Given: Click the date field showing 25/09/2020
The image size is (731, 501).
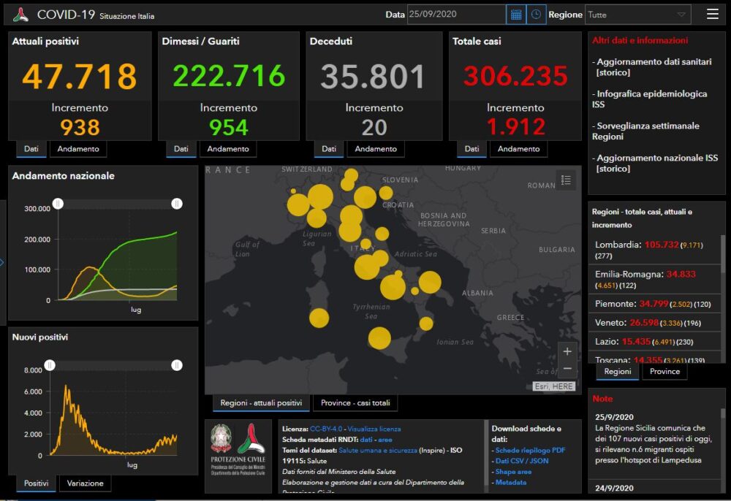Looking at the screenshot, I should pos(455,15).
